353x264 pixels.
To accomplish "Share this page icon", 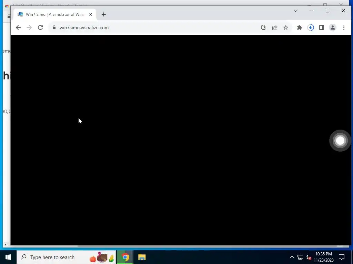I will point(275,27).
